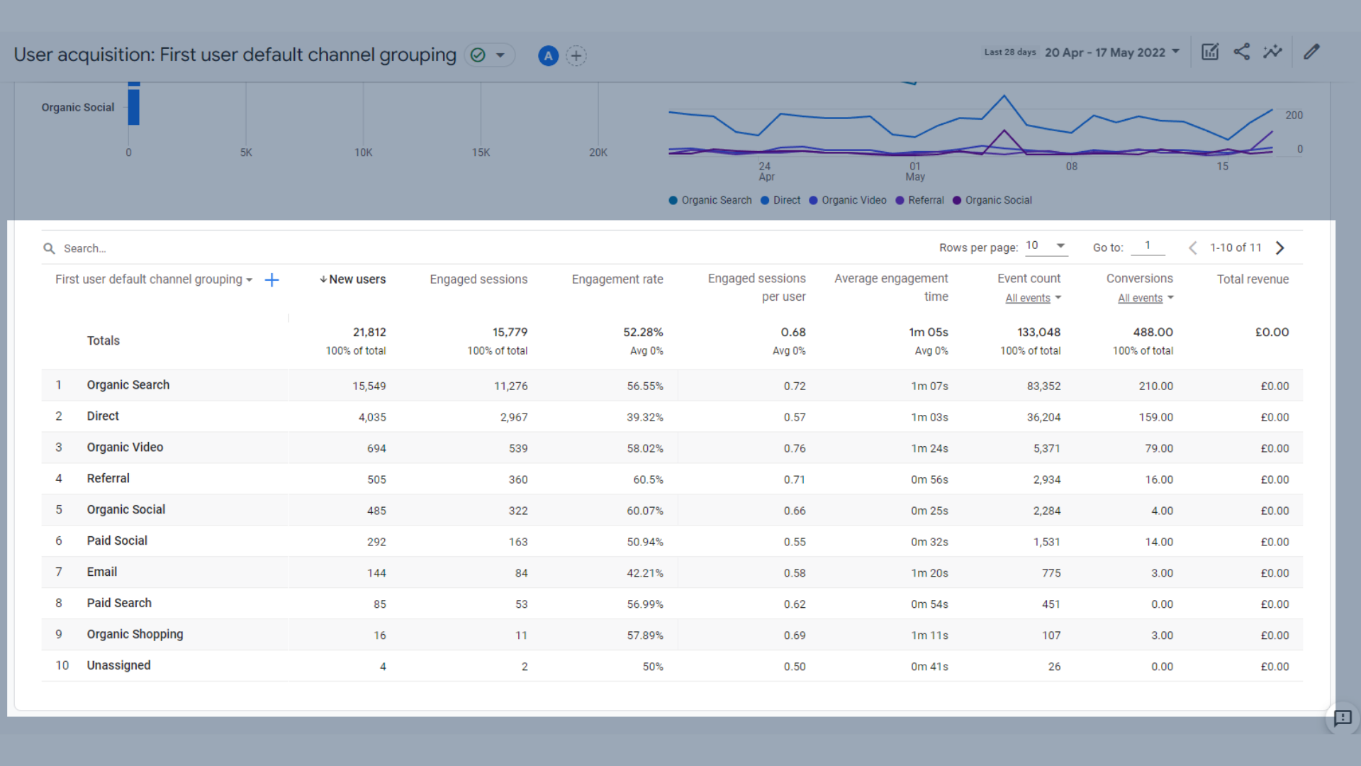Click the edit pencil icon
Screen dimensions: 1361x766
coord(1311,52)
